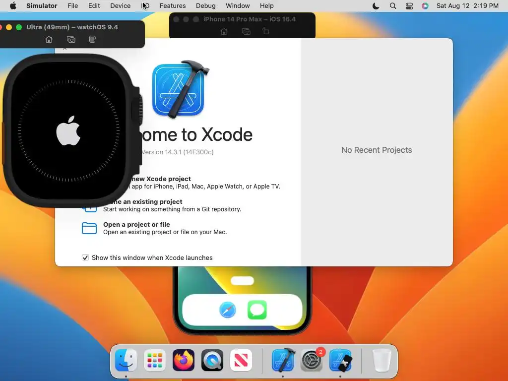Click the Xcode hammer logo

tap(181, 89)
